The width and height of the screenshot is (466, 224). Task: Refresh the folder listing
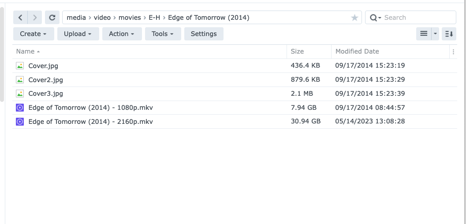52,18
